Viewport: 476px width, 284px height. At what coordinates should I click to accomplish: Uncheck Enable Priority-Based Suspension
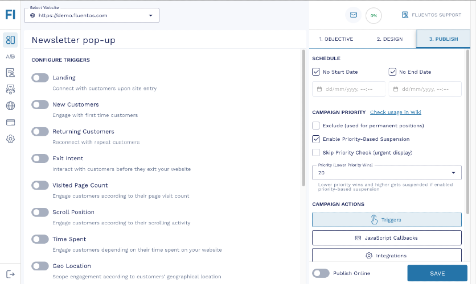coord(316,139)
